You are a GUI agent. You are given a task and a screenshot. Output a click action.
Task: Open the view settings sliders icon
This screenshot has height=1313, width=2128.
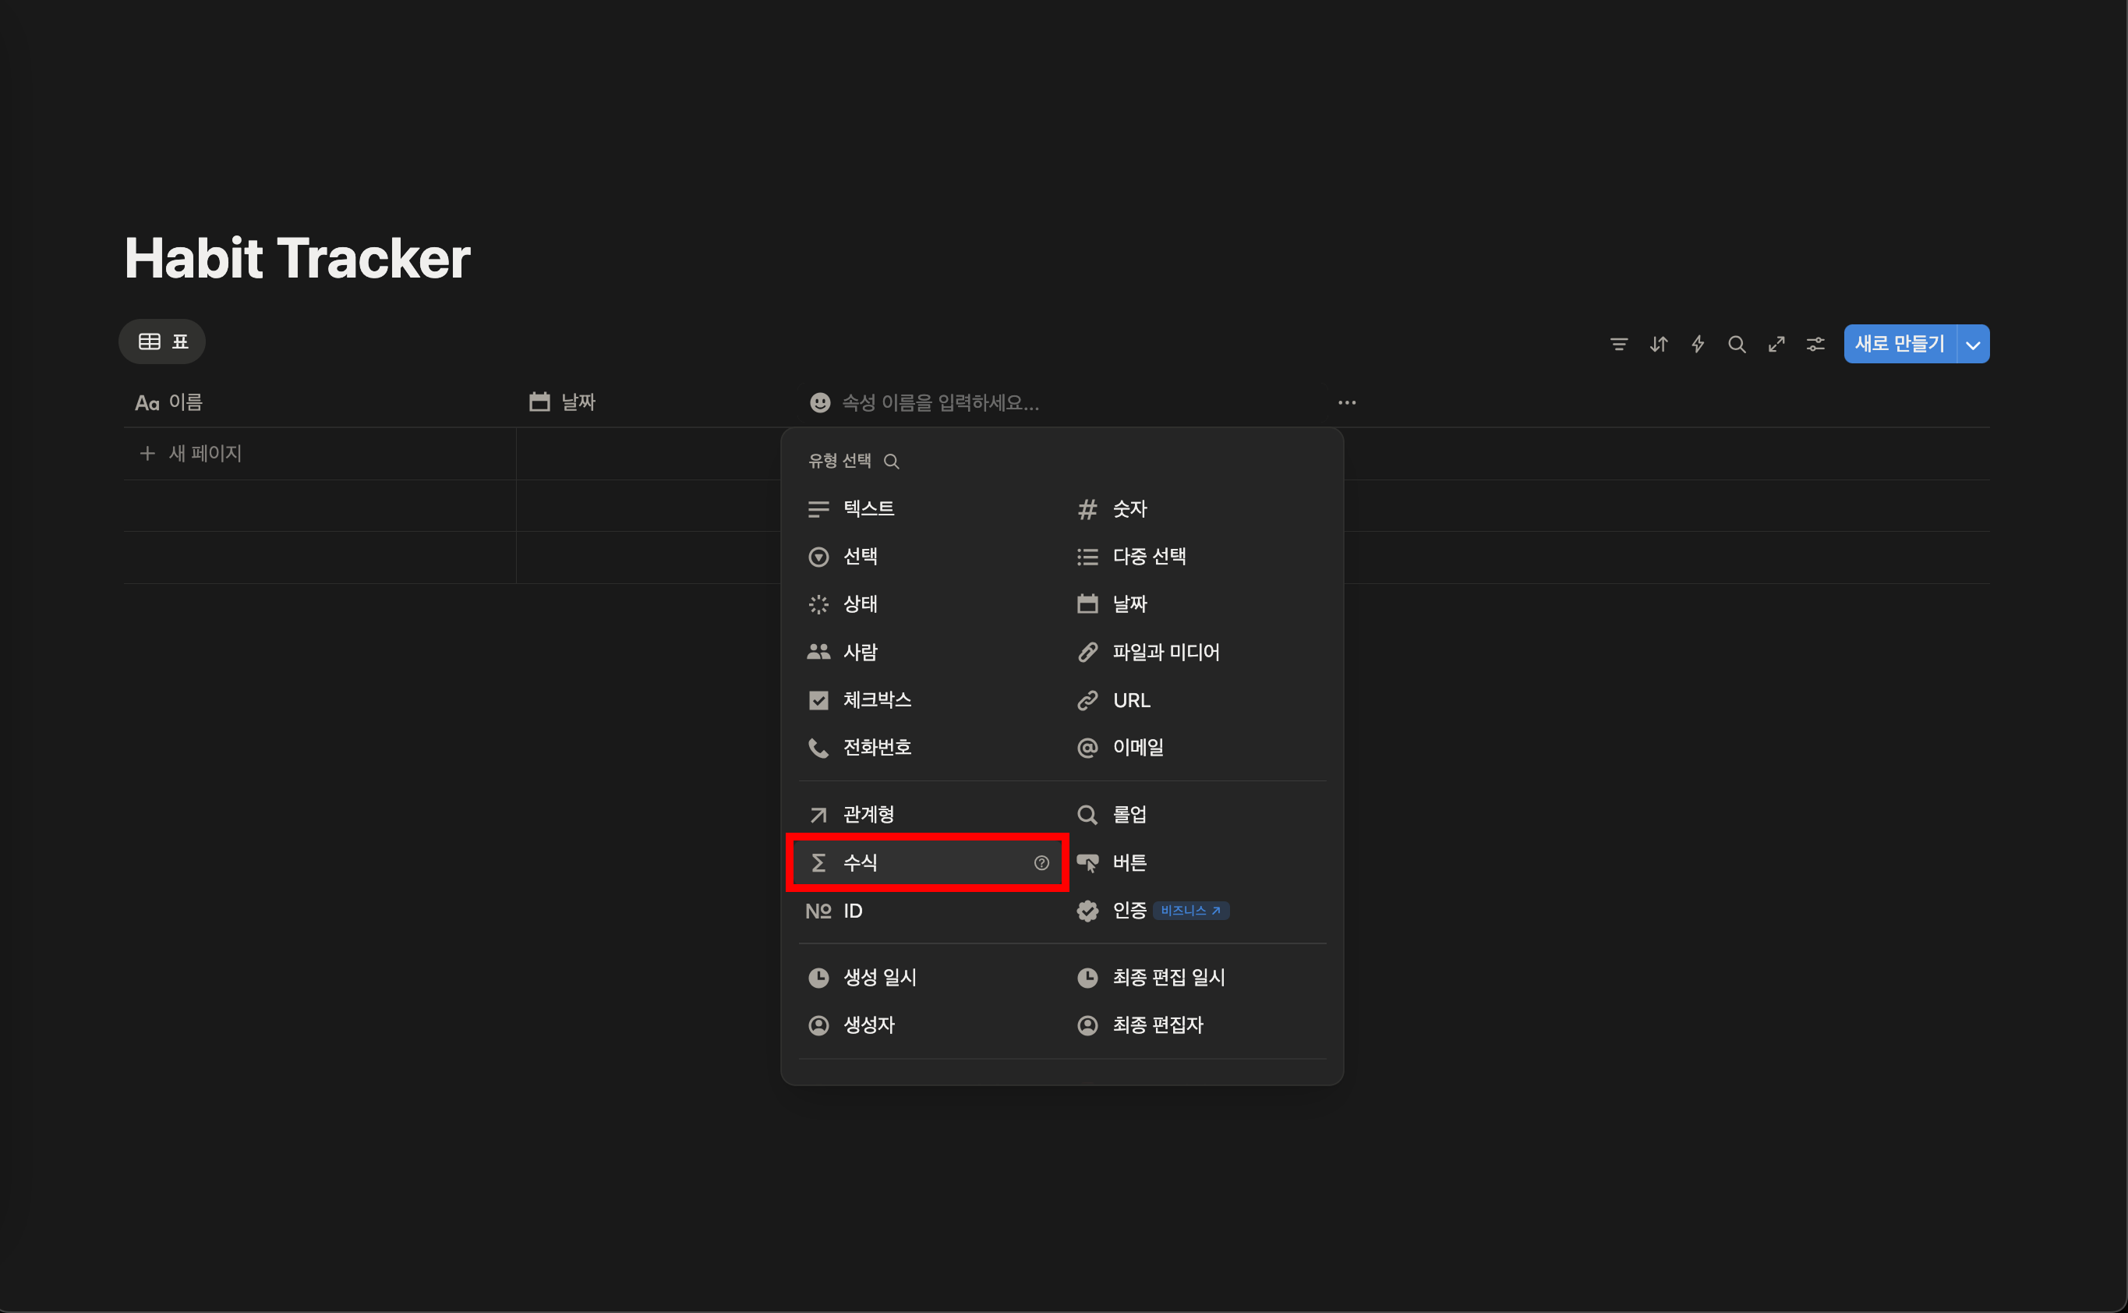tap(1815, 345)
